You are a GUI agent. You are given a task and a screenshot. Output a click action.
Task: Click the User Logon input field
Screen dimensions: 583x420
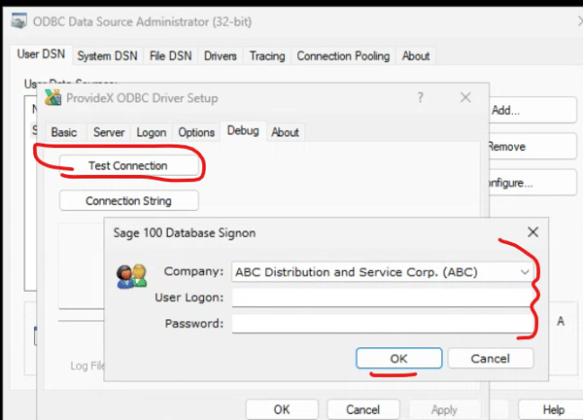(x=384, y=297)
